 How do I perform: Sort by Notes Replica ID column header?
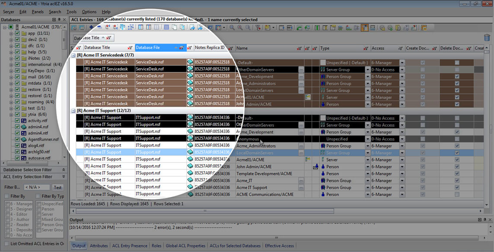coord(210,48)
